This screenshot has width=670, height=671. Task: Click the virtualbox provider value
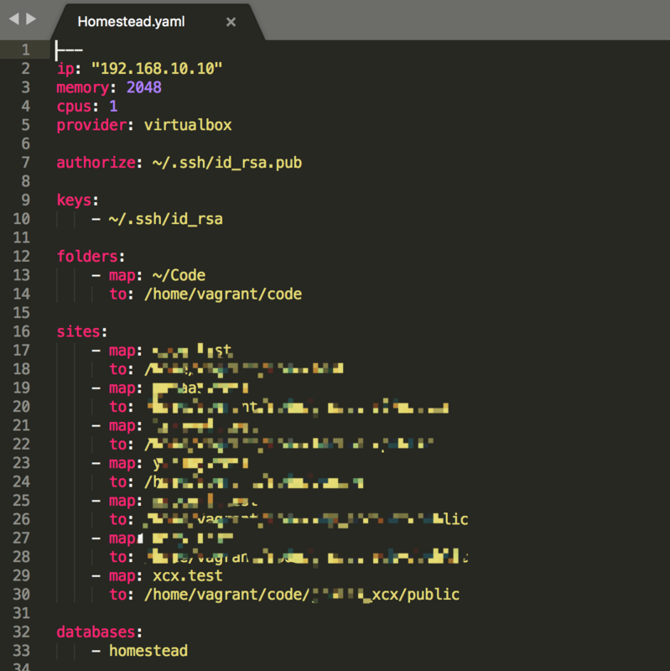(x=188, y=125)
